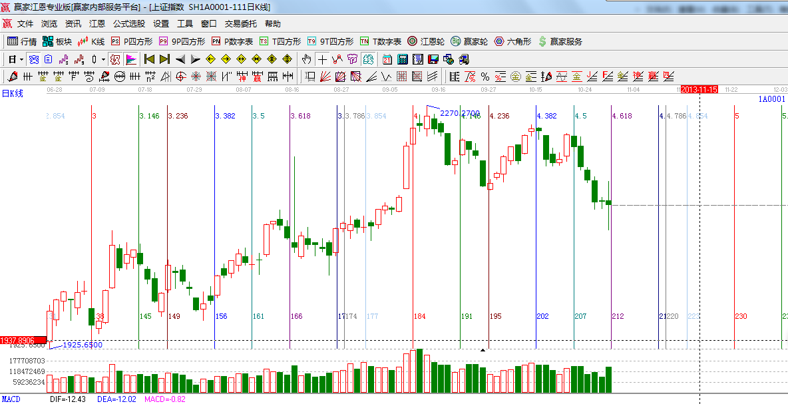Click the calculator icon in toolbar

click(402, 59)
